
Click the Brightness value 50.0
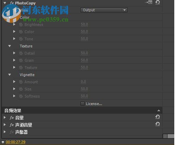pos(84,25)
